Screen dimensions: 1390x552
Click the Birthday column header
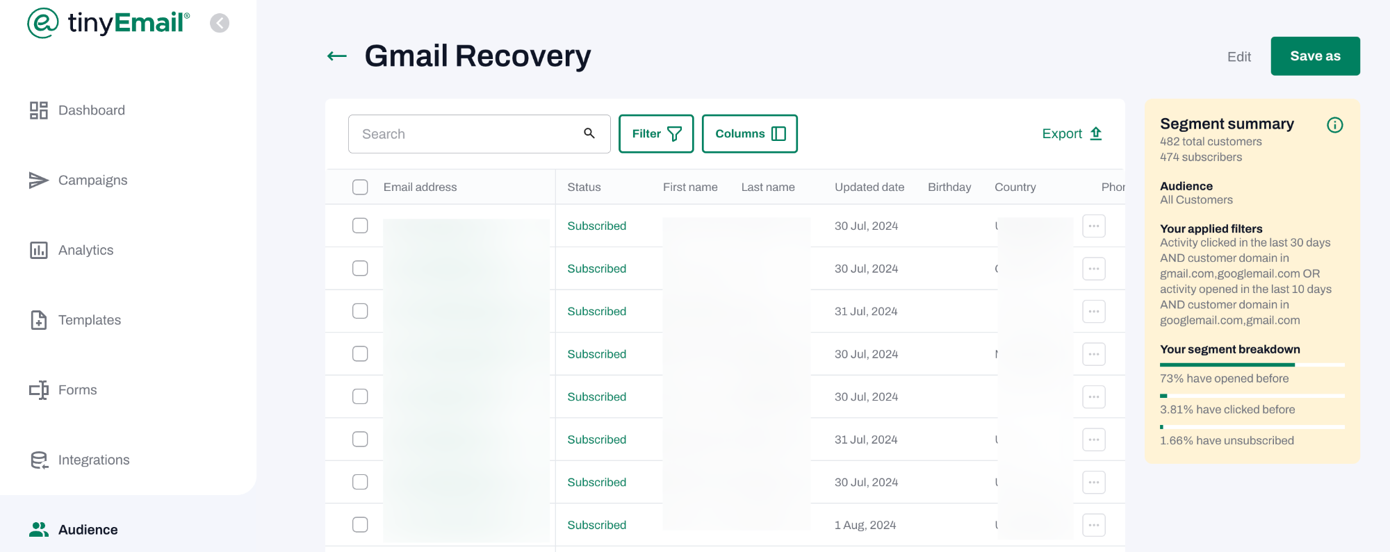point(949,187)
